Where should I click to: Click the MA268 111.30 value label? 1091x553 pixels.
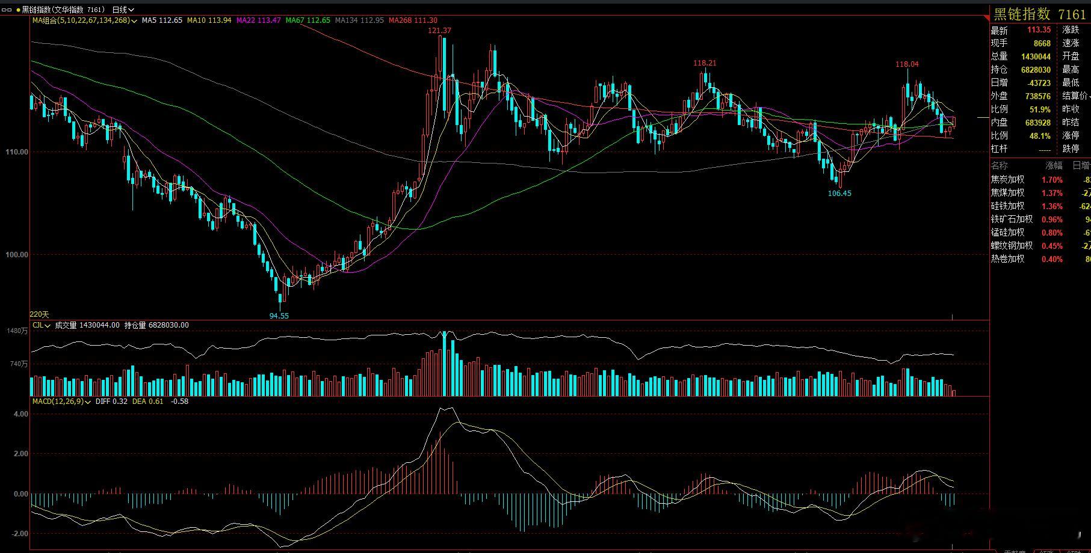413,20
